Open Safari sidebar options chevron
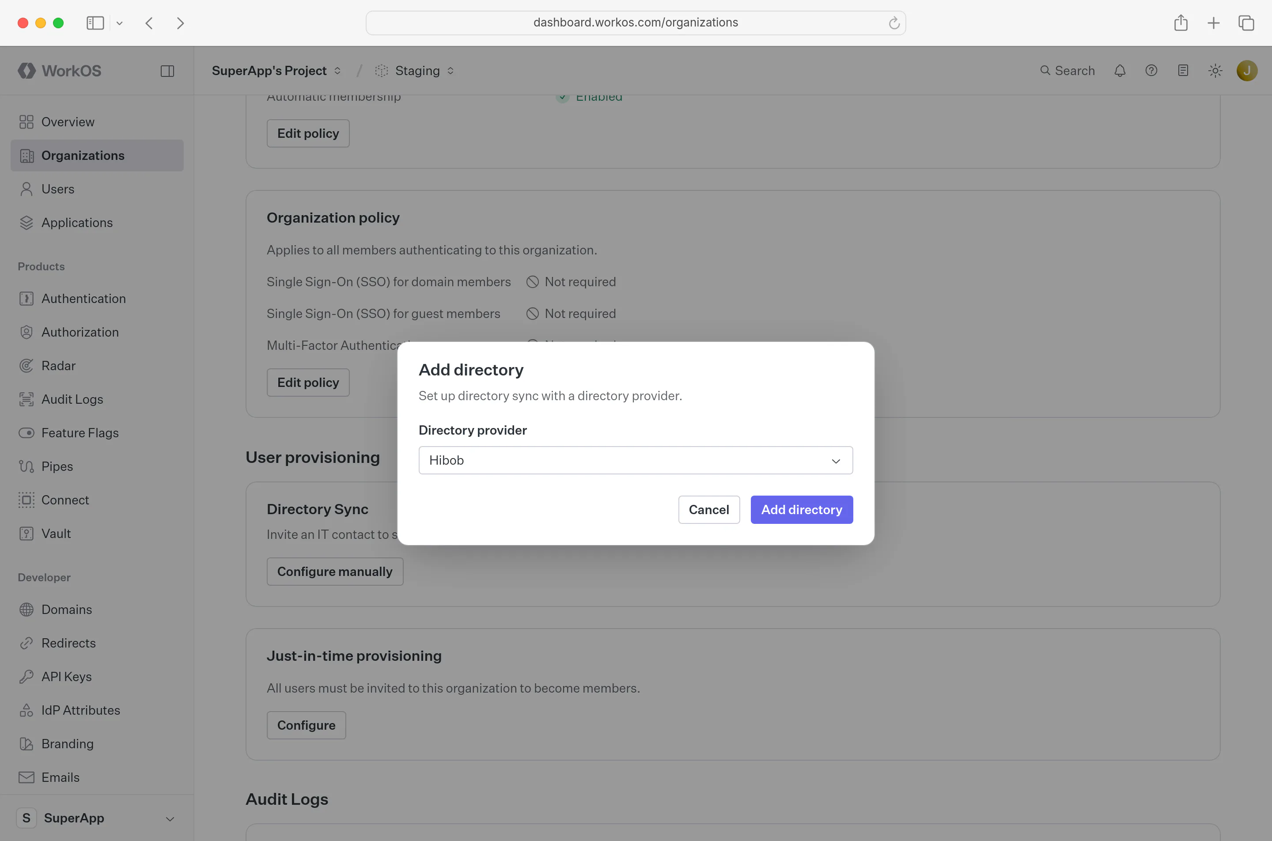The width and height of the screenshot is (1272, 841). coord(120,23)
